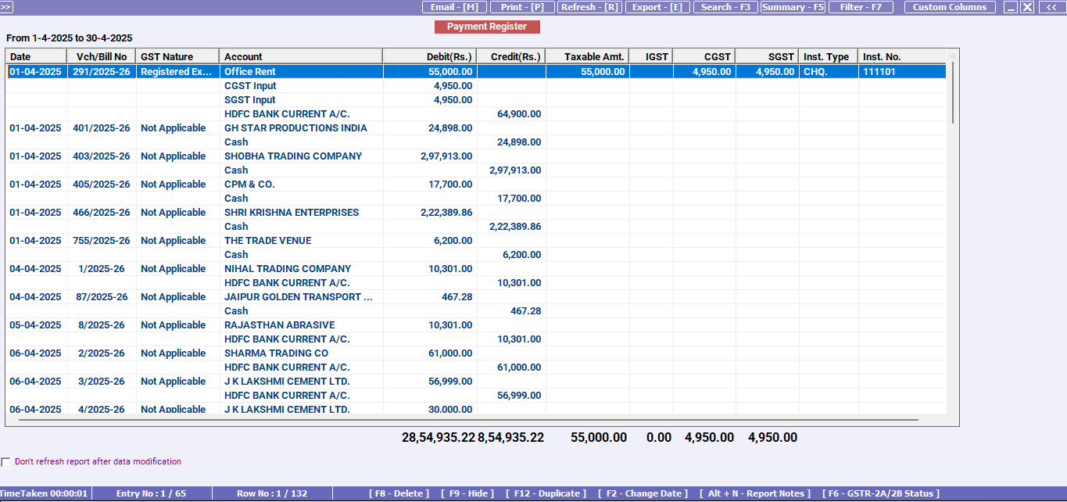Open the Custom Columns settings
The height and width of the screenshot is (502, 1067).
pyautogui.click(x=950, y=7)
